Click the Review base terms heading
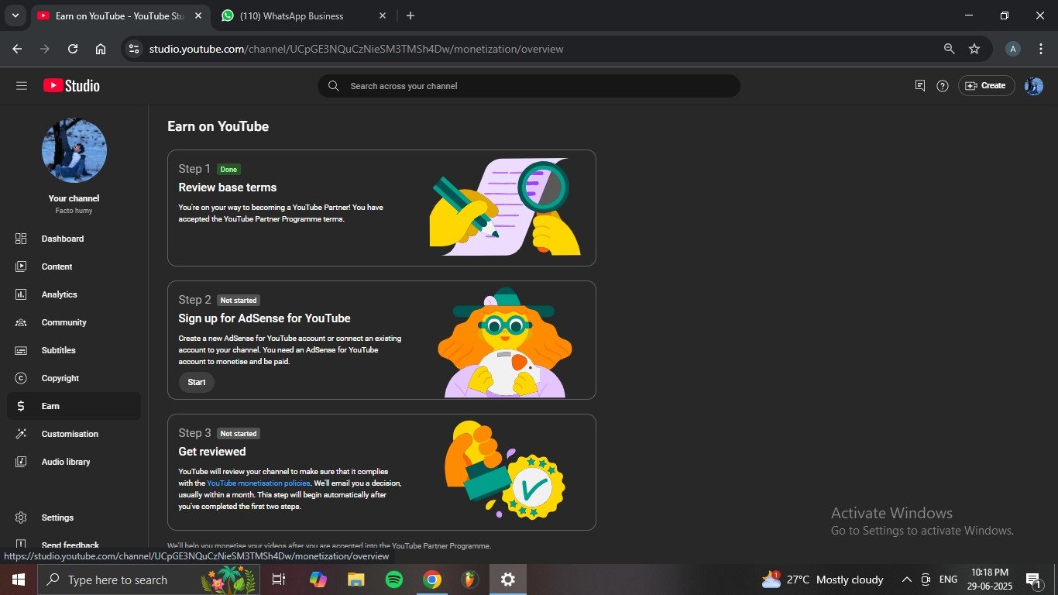 [228, 187]
